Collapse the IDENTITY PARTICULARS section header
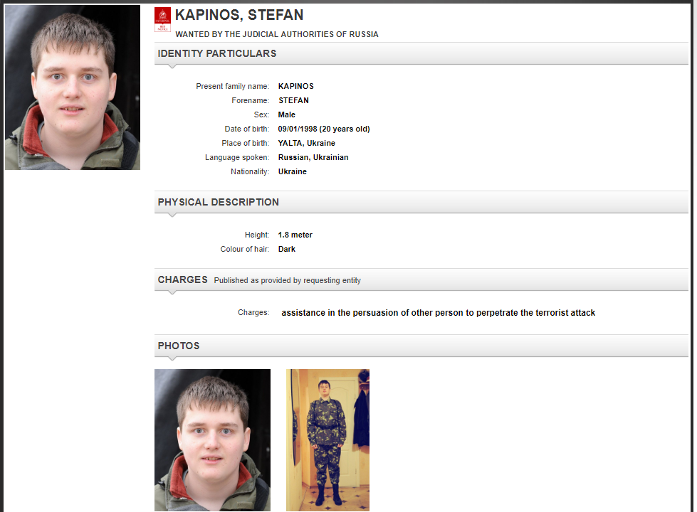 421,54
